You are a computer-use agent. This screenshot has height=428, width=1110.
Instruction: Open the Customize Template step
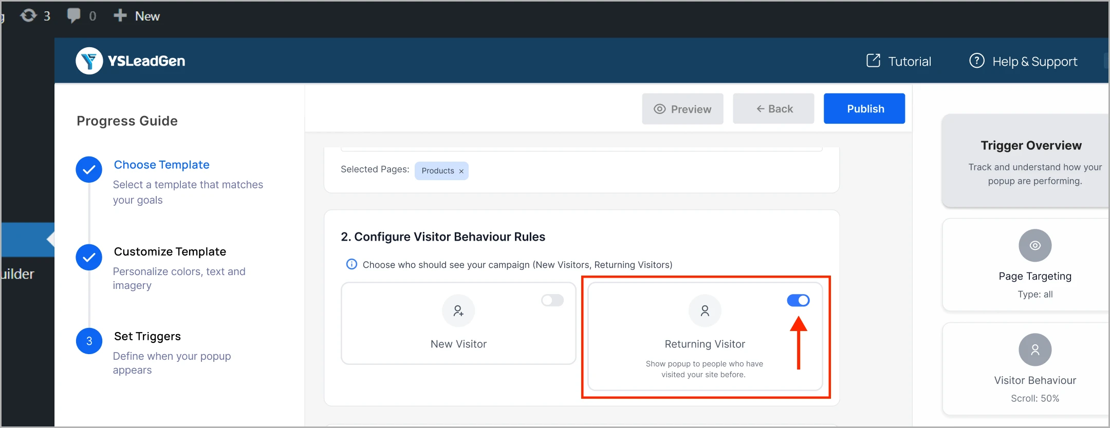tap(170, 251)
